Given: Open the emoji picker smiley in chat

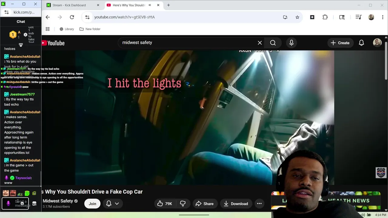Looking at the screenshot, I should click(22, 203).
